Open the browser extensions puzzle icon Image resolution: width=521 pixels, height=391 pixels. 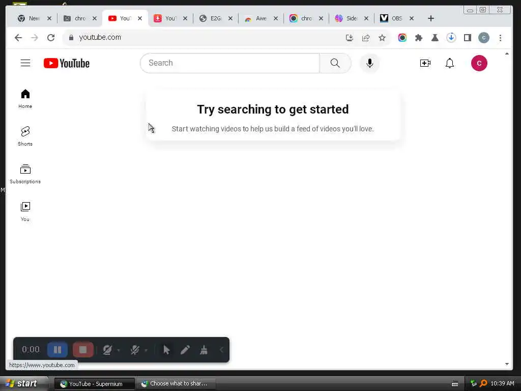tap(419, 38)
